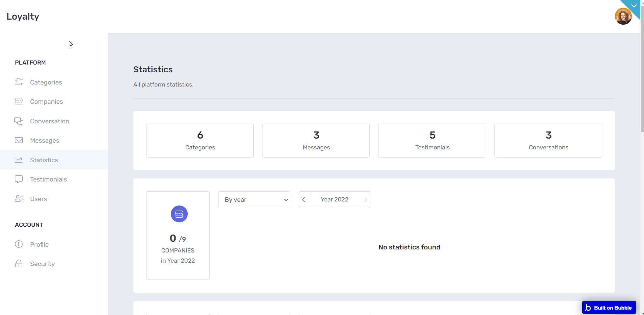Open Messages menu item
The height and width of the screenshot is (315, 644).
tap(54, 140)
